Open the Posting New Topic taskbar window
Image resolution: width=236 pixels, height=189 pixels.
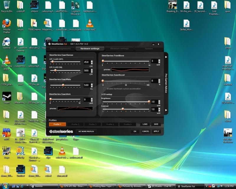point(102,186)
